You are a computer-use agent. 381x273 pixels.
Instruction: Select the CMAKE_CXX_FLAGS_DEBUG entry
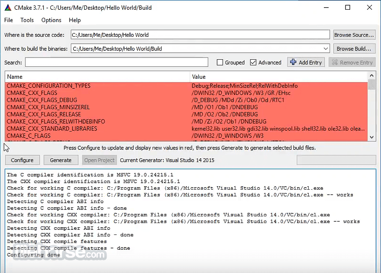42,100
